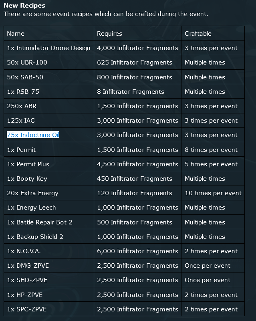Screen dimensions: 256x321
Task: Click '4,500 Infiltrator Fragments' cell
Action: click(x=137, y=164)
